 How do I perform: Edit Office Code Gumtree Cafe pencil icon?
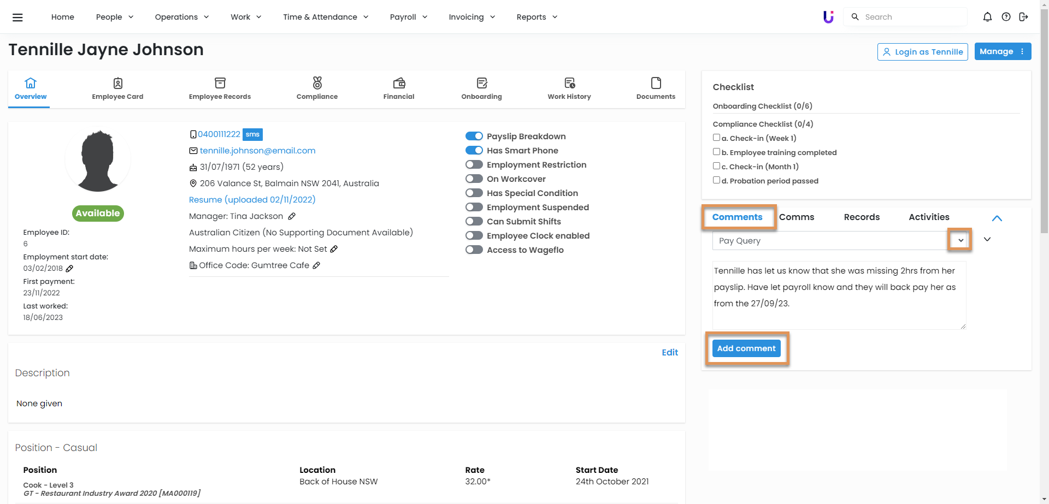tap(316, 265)
